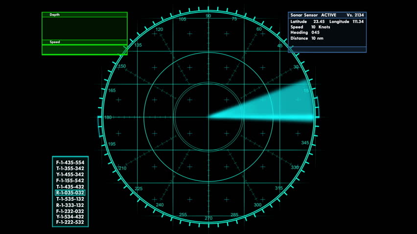Select list entry T-1-355-342
417x234 pixels.
tap(70, 168)
